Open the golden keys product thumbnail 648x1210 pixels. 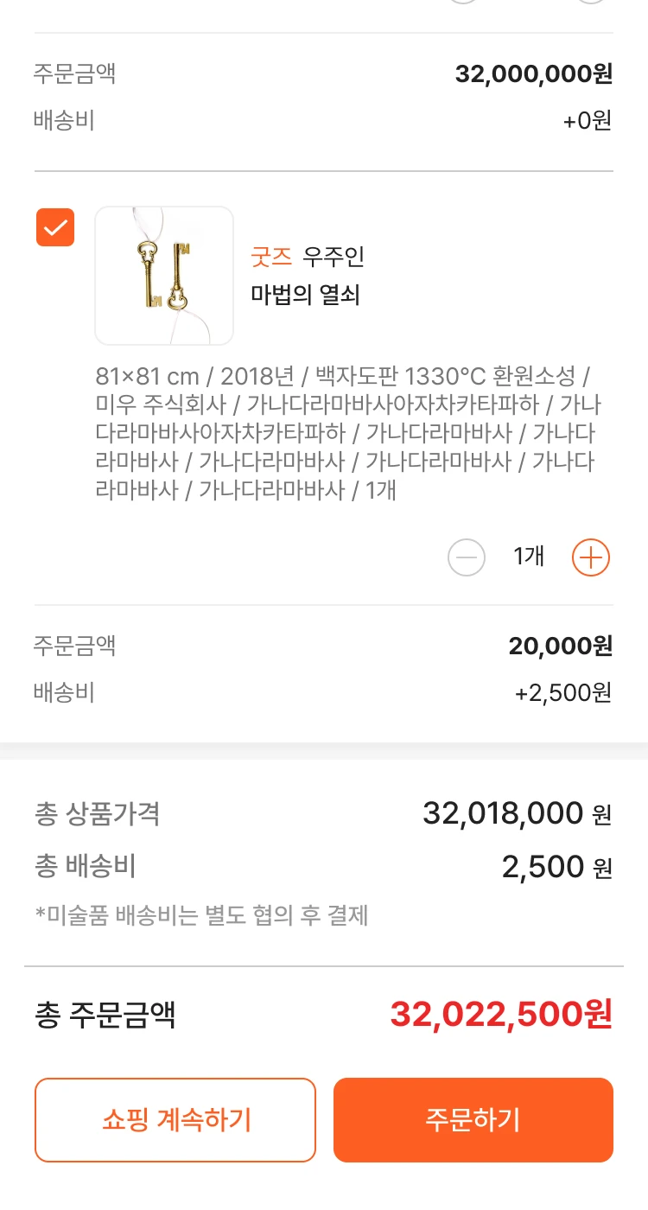pos(164,276)
